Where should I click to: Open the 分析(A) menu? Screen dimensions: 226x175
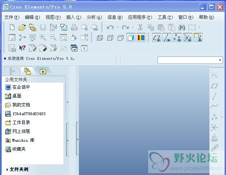[94, 17]
